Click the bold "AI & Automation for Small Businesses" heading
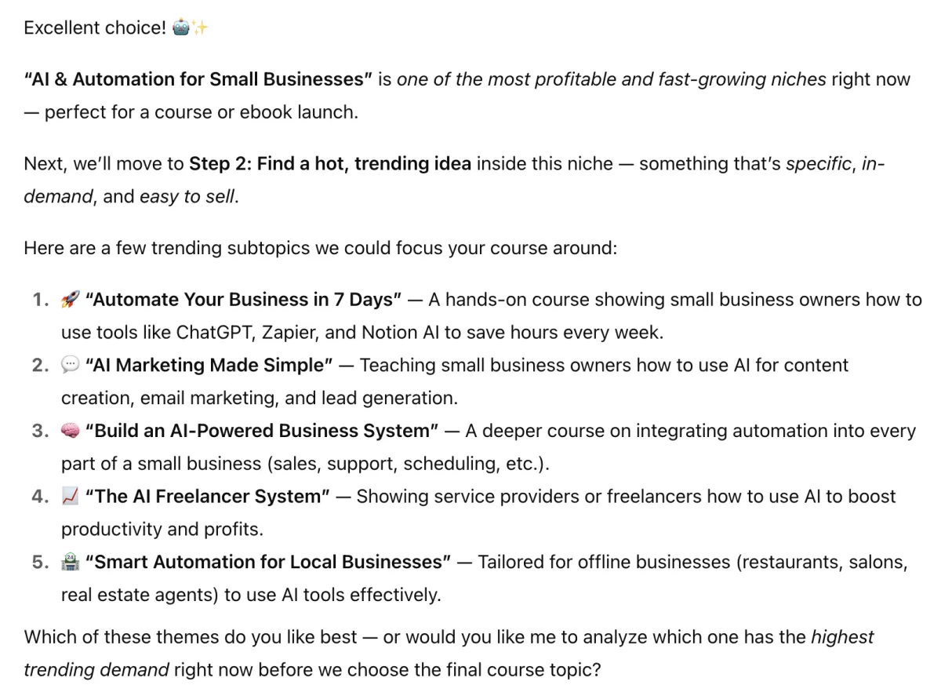 pyautogui.click(x=198, y=79)
